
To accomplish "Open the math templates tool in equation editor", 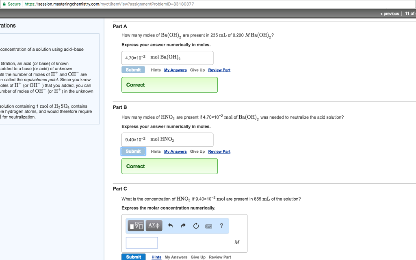I will [x=136, y=225].
